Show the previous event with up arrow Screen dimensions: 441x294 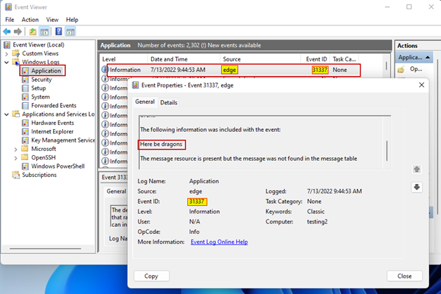coord(416,169)
